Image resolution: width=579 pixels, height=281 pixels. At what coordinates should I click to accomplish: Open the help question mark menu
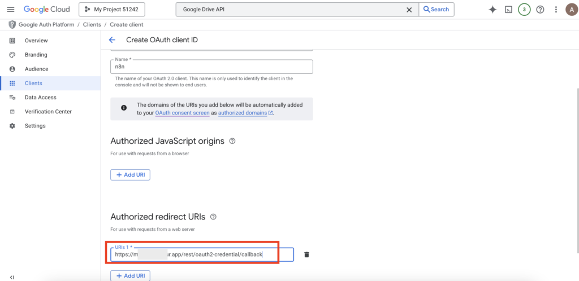tap(540, 10)
